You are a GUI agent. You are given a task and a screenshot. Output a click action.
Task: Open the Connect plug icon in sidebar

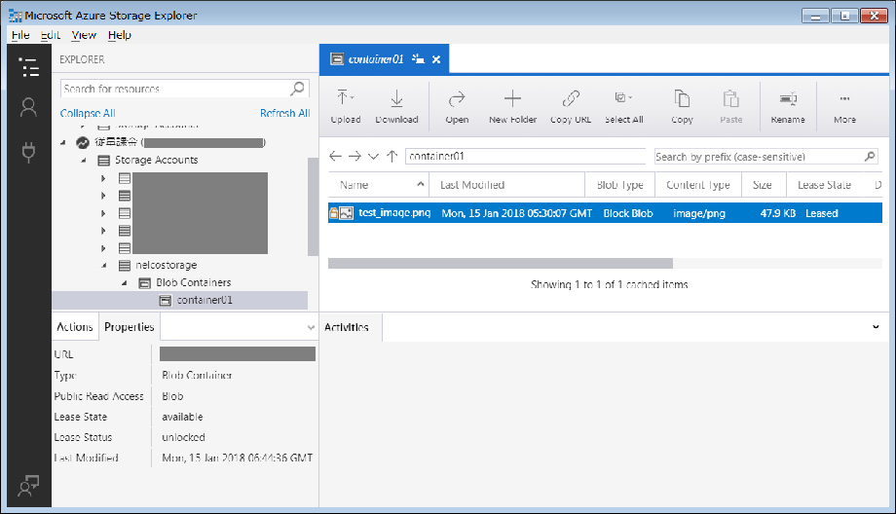click(28, 151)
